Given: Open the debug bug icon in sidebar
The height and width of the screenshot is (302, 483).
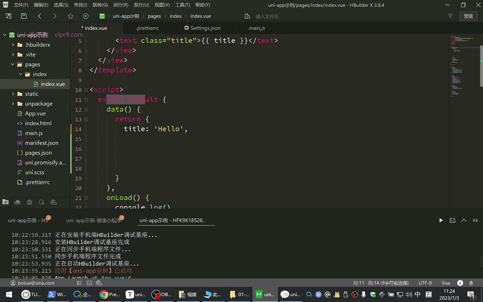Looking at the screenshot, I should (x=30, y=202).
